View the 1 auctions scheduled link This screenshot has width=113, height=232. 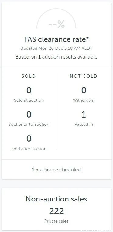(56, 169)
